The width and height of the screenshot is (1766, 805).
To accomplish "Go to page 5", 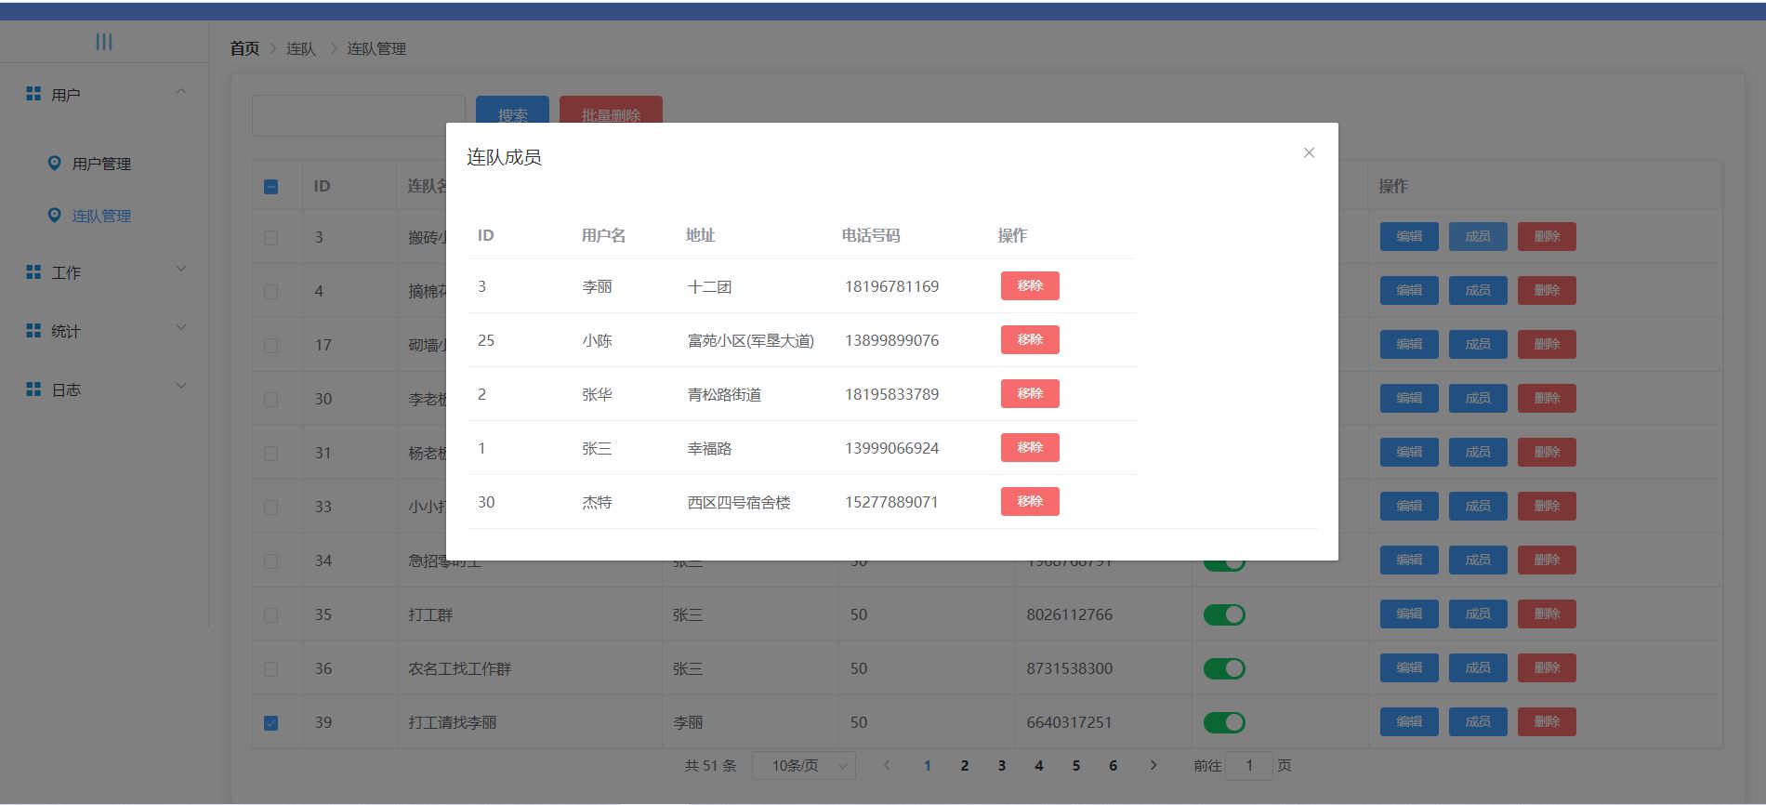I will 1076,765.
